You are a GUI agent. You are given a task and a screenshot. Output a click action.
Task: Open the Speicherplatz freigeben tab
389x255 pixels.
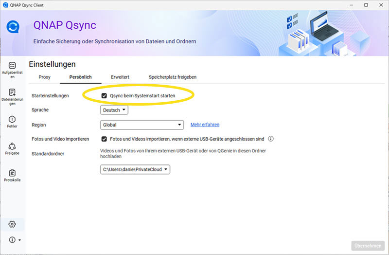pyautogui.click(x=173, y=77)
